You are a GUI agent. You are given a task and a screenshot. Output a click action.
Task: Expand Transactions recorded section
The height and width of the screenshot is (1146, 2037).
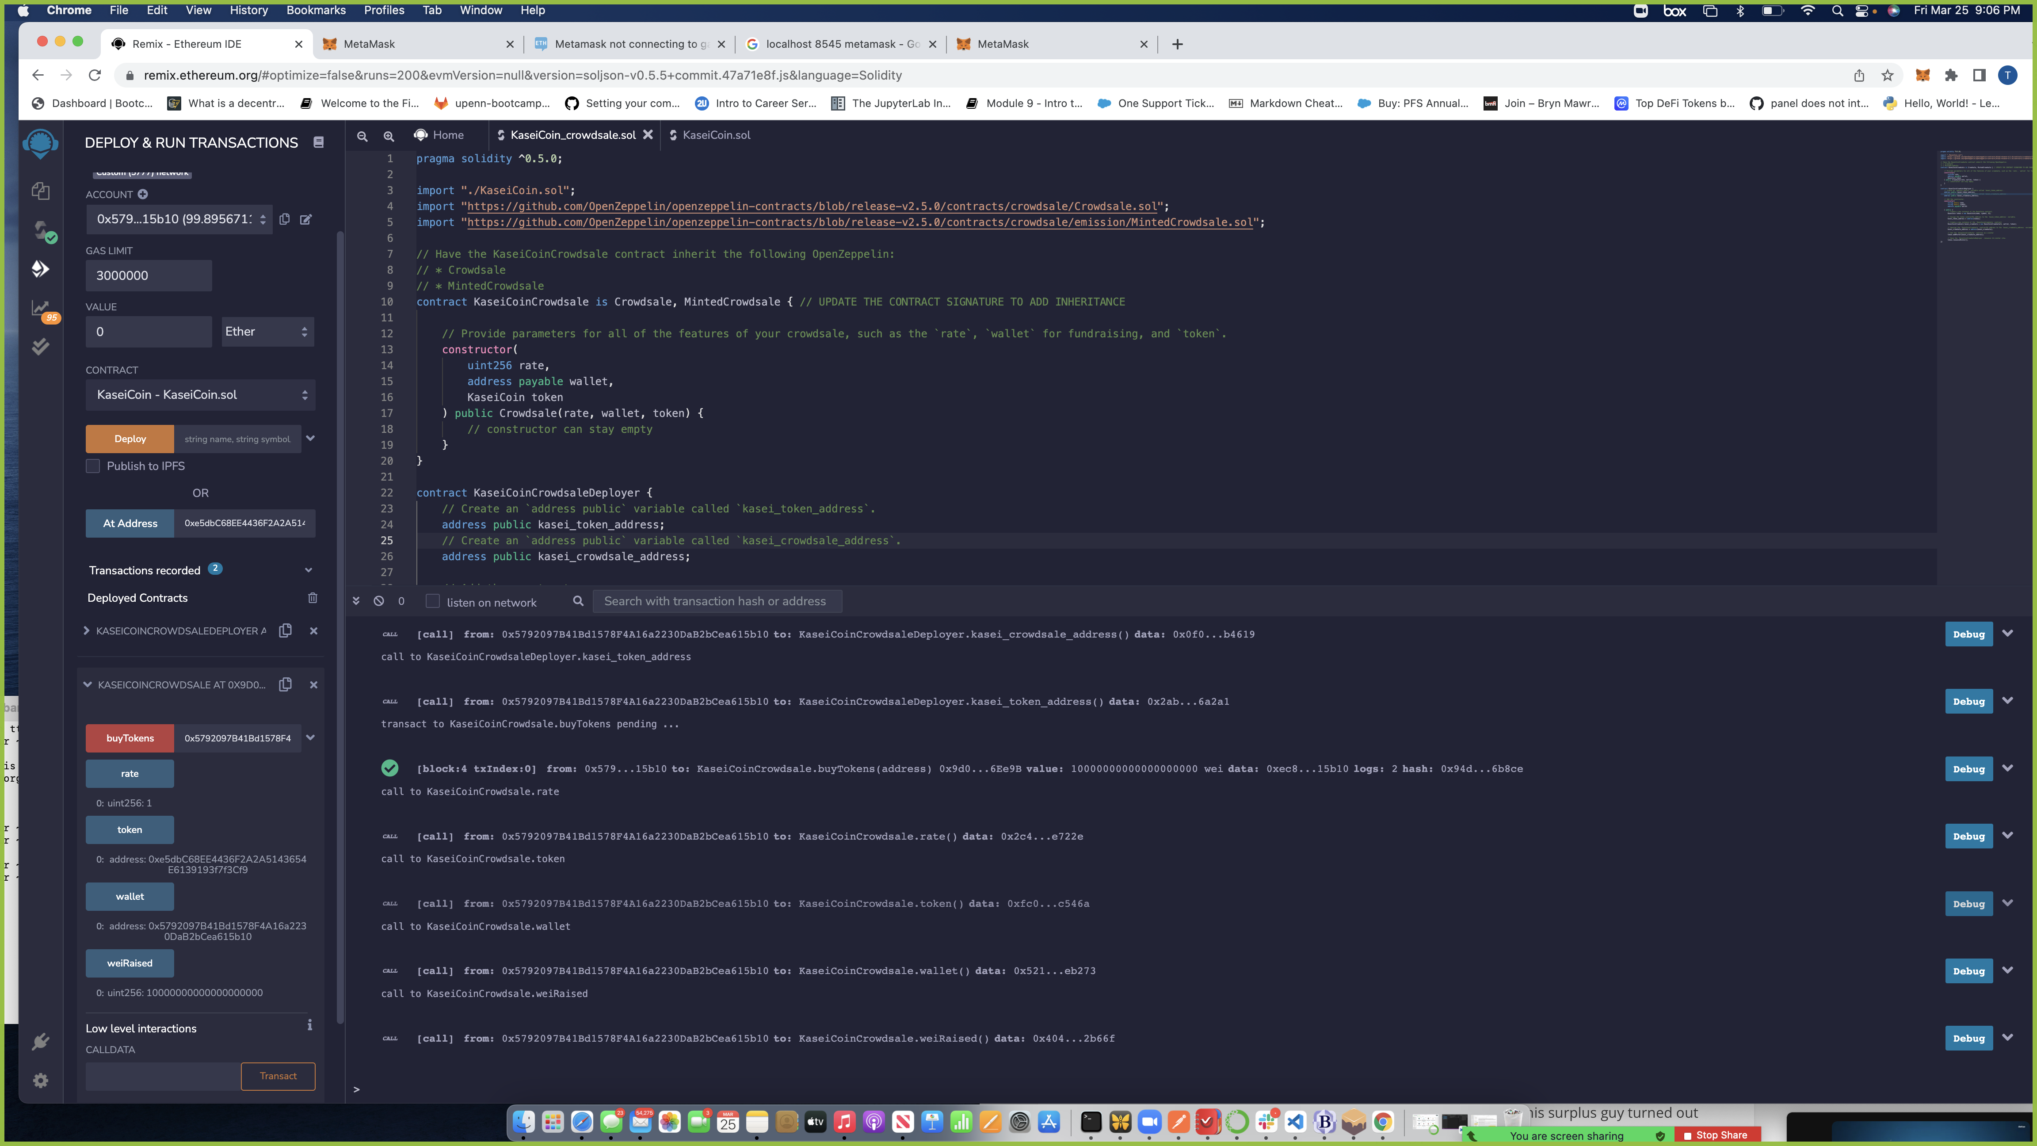(309, 570)
